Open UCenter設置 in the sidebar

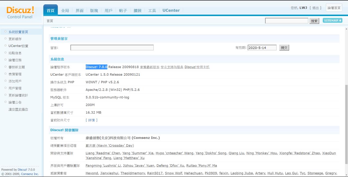click(x=18, y=46)
